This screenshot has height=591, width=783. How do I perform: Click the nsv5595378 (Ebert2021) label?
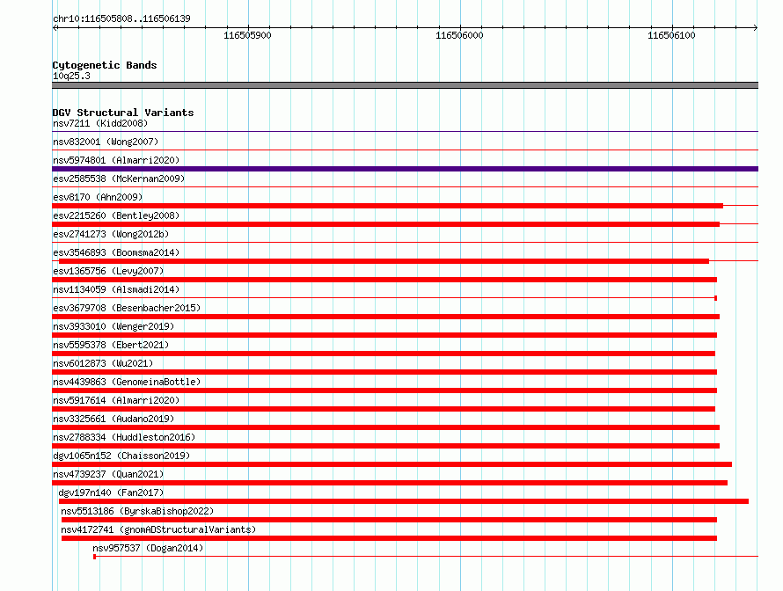111,345
